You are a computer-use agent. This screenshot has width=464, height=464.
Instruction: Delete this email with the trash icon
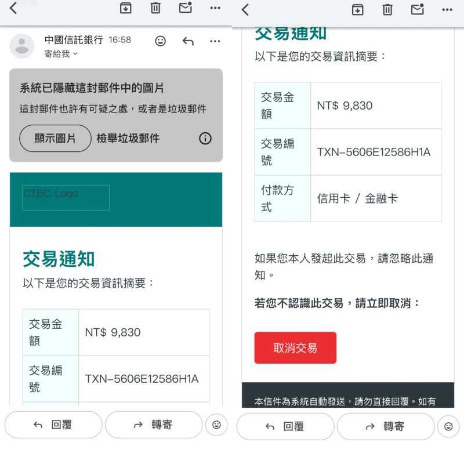coord(155,9)
